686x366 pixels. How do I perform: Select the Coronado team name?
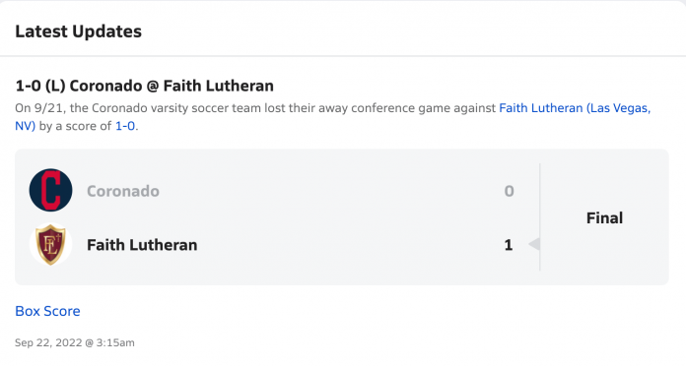click(x=123, y=191)
